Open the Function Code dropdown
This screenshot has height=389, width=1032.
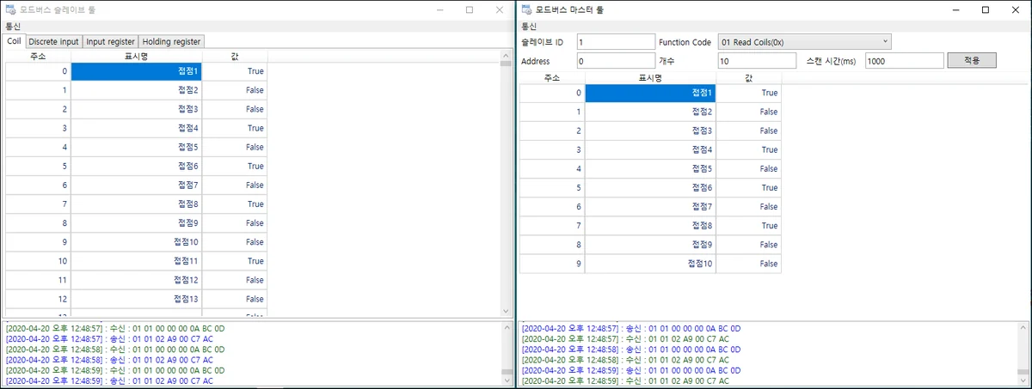(806, 41)
